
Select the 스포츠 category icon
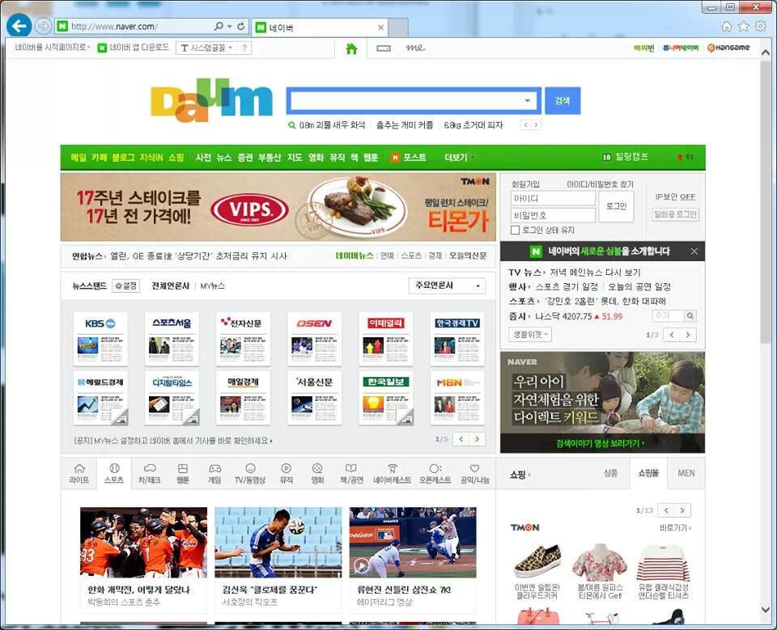click(114, 473)
